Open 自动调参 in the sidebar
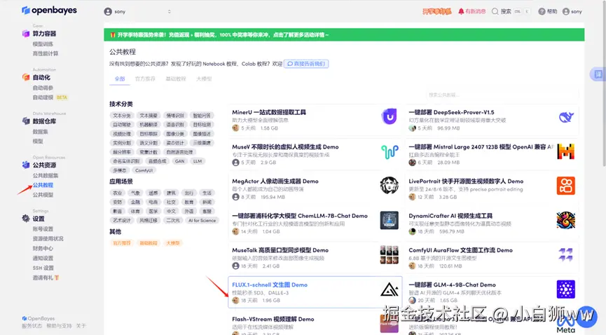606x335 pixels. pyautogui.click(x=43, y=88)
